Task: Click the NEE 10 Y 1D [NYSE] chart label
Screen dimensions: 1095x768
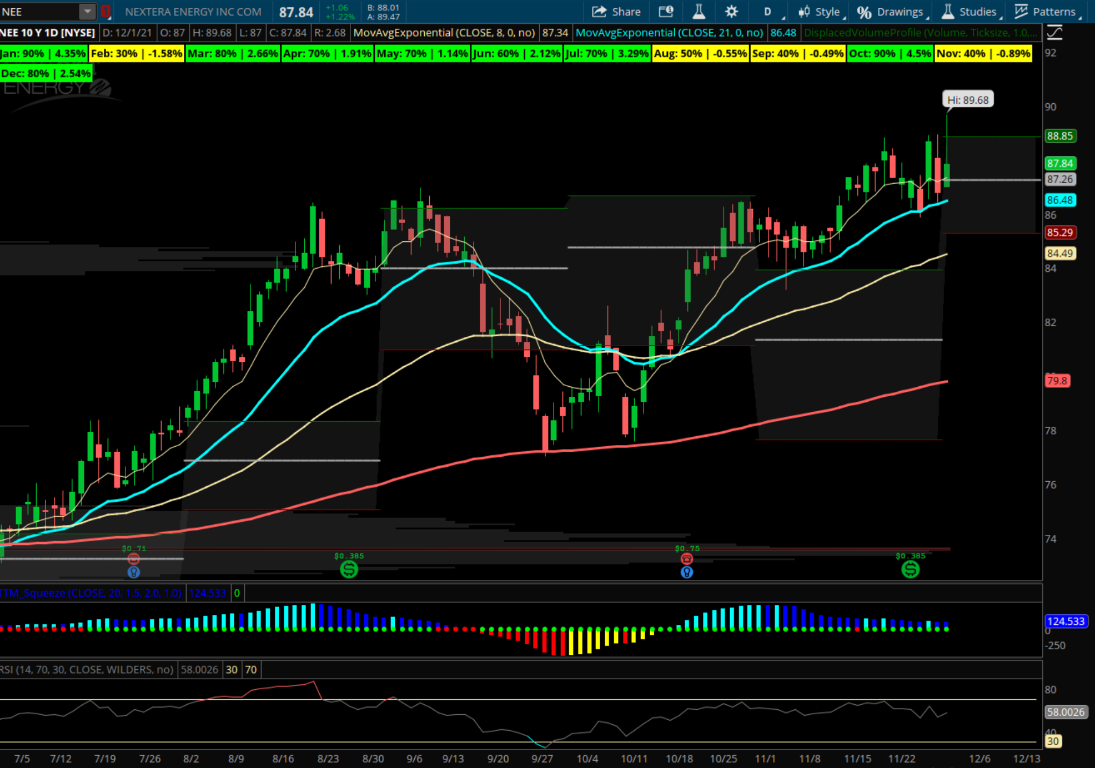Action: (48, 33)
